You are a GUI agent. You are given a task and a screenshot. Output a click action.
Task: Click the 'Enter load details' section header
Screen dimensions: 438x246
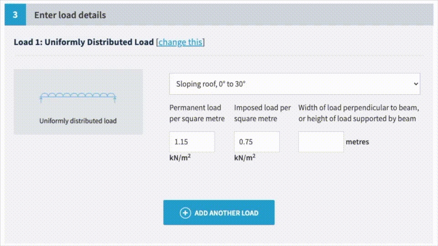coord(70,15)
